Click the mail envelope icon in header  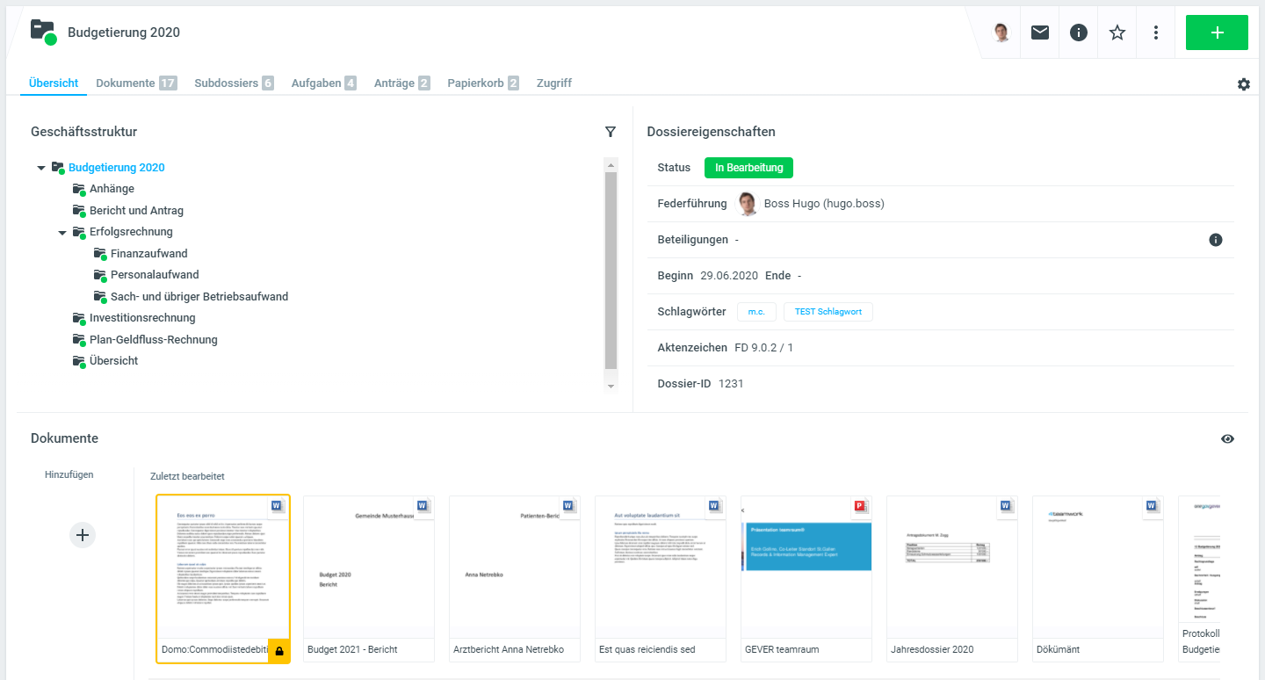1040,33
